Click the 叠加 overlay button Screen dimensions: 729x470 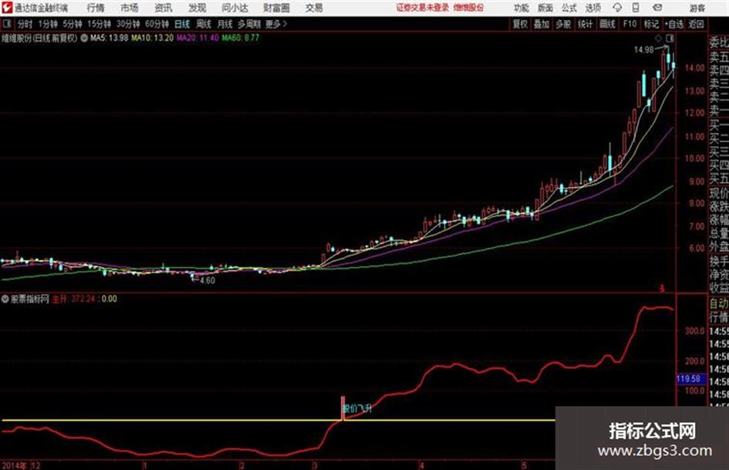click(542, 24)
